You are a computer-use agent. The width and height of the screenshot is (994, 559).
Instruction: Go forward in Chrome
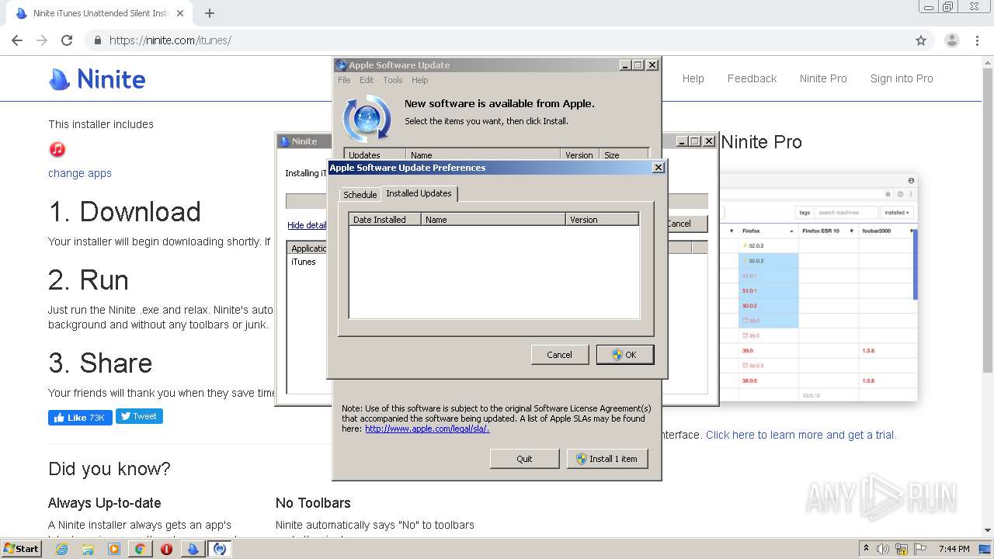(42, 40)
